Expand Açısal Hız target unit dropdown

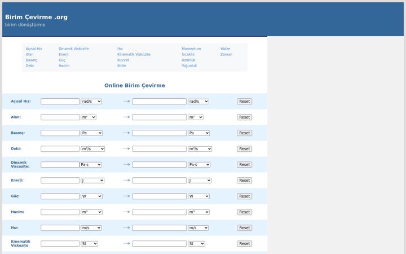coord(198,102)
